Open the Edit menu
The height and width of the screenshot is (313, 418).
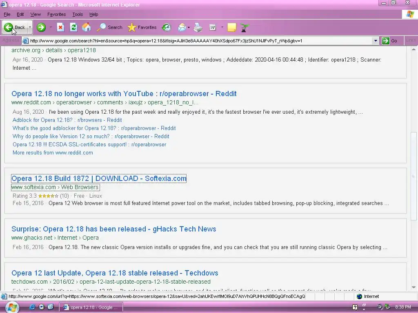(20, 14)
